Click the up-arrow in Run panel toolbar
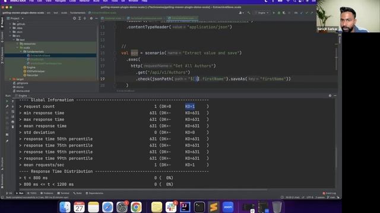The image size is (380, 213). (x=13, y=101)
